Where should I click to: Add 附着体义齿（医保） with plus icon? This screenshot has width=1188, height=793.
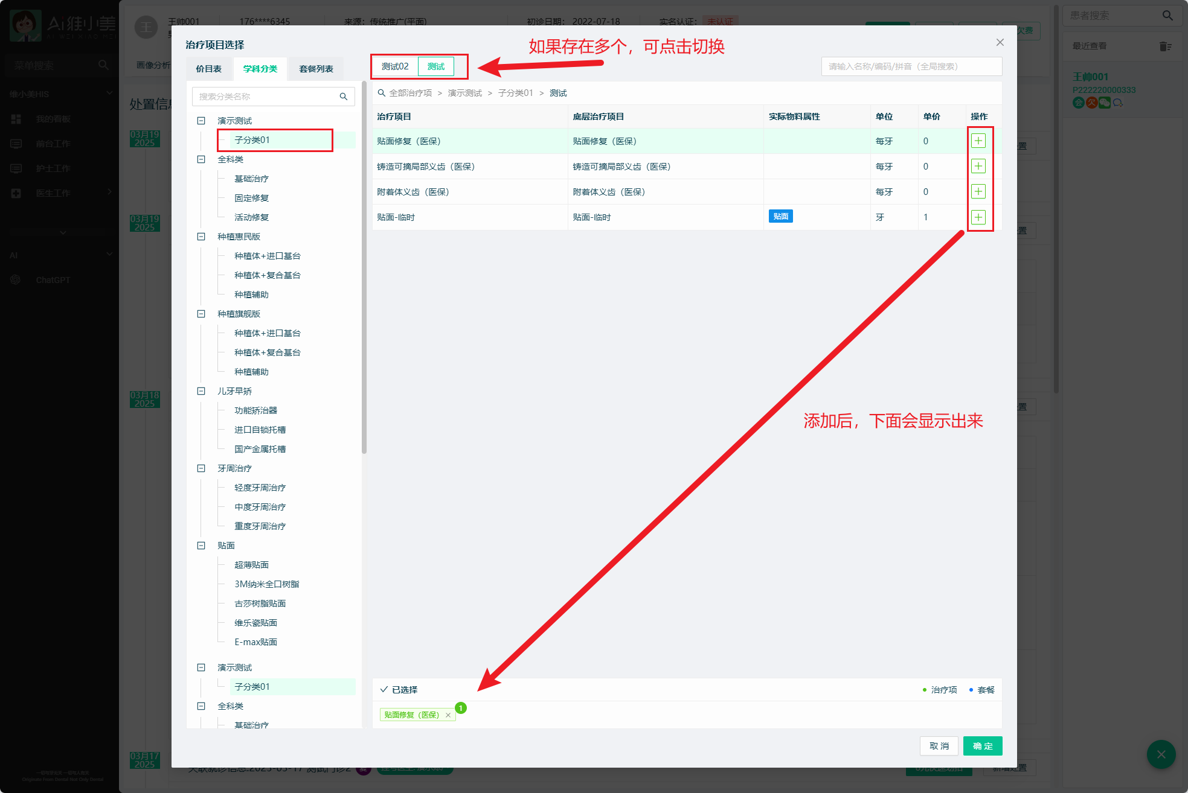click(978, 192)
